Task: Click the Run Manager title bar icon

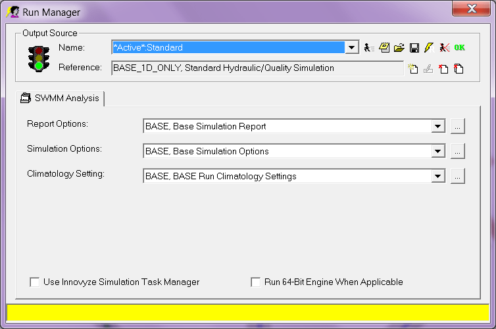Action: point(13,12)
